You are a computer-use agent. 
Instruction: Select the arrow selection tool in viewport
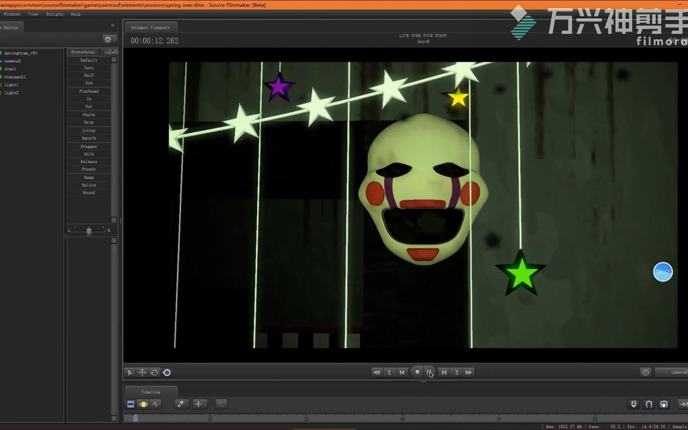click(x=130, y=372)
